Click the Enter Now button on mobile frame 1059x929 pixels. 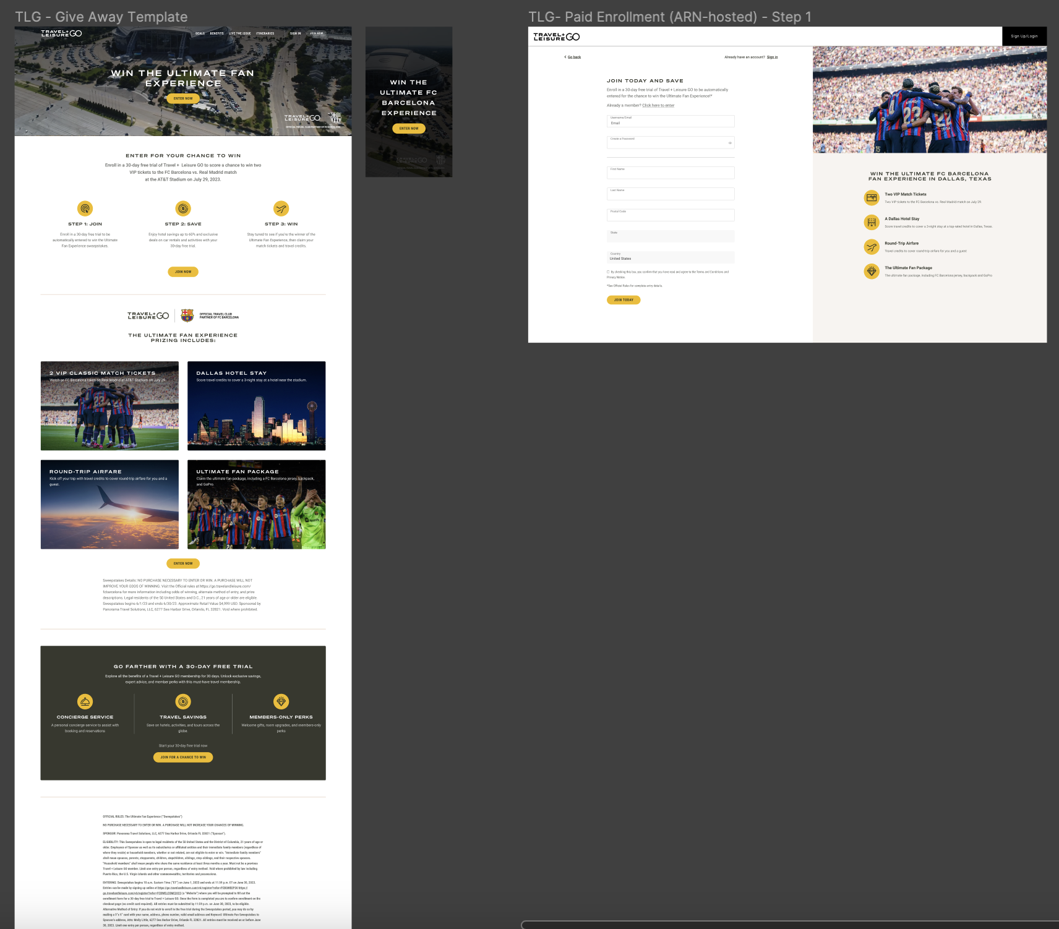coord(409,129)
